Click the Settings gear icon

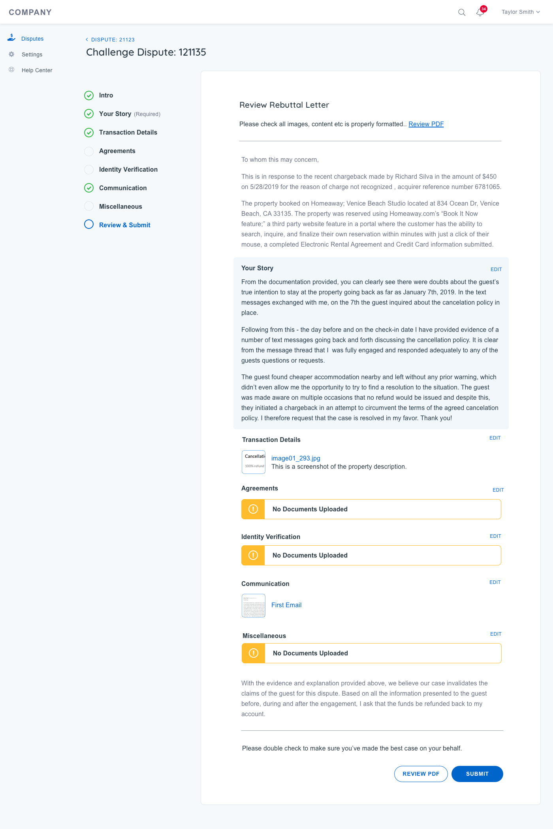pos(11,54)
